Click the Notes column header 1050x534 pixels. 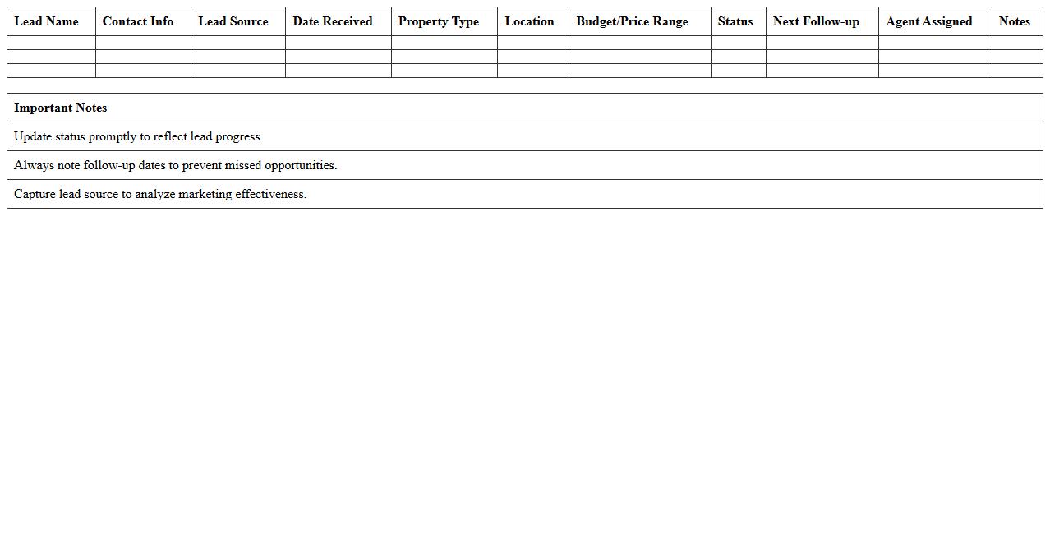pyautogui.click(x=1015, y=21)
